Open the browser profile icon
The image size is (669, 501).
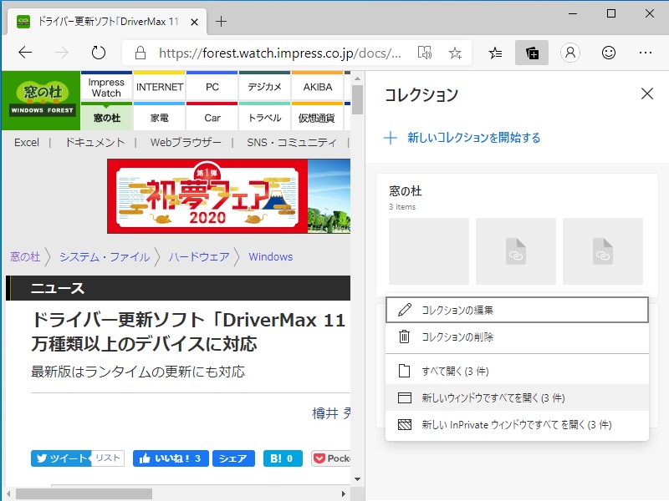tap(569, 51)
